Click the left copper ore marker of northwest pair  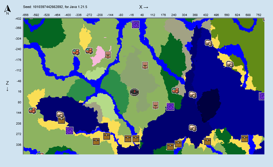(76, 52)
